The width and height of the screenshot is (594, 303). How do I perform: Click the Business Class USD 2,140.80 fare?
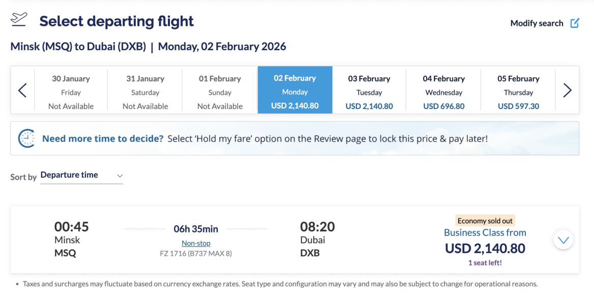pos(485,248)
